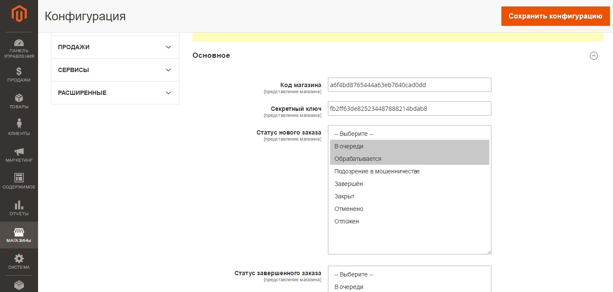Image resolution: width=613 pixels, height=292 pixels.
Task: Select 'Подозрение в мошенничестве' in new order status
Action: (x=377, y=171)
